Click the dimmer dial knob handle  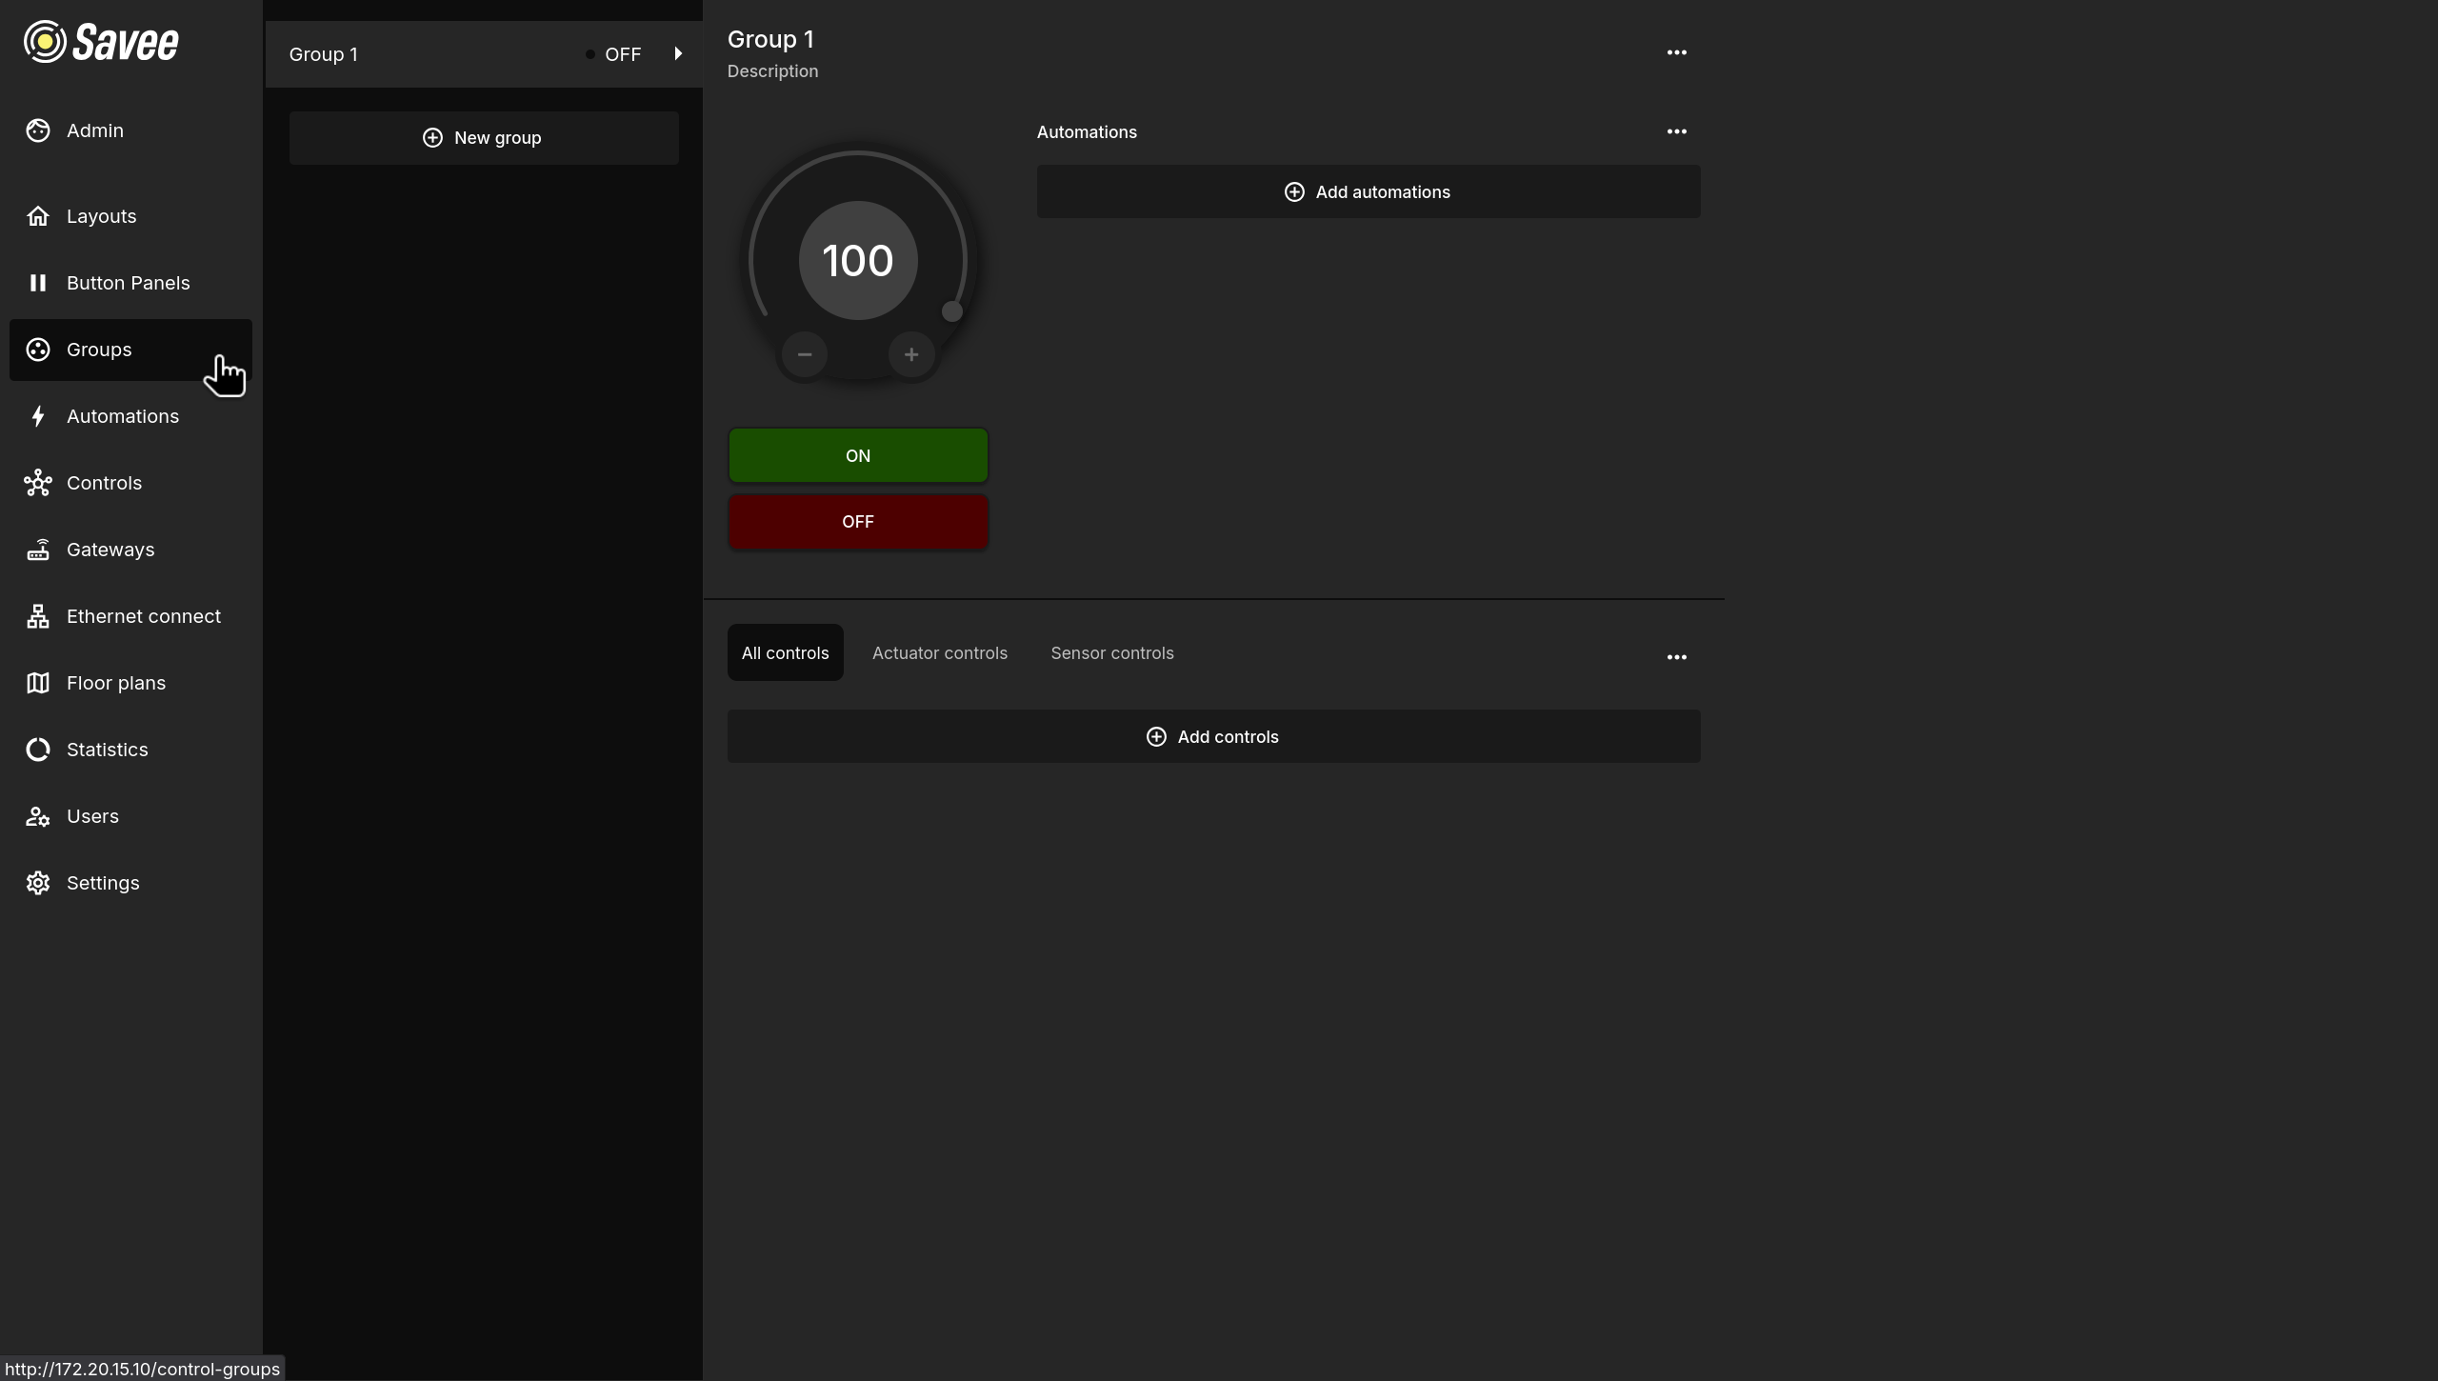[951, 311]
